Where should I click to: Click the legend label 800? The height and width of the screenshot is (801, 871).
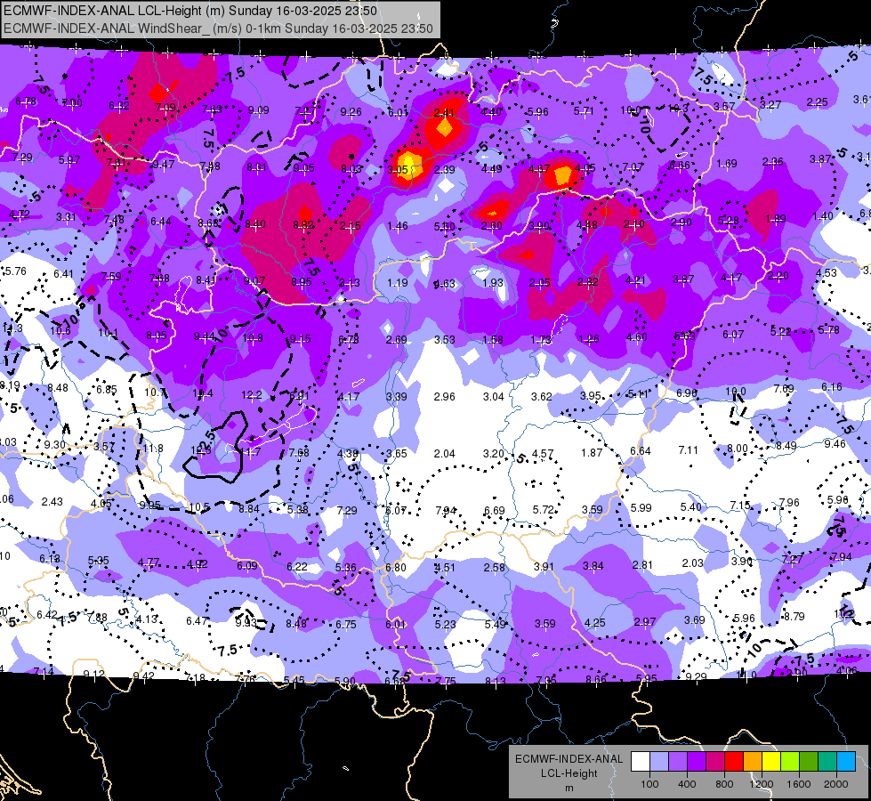coord(724,784)
